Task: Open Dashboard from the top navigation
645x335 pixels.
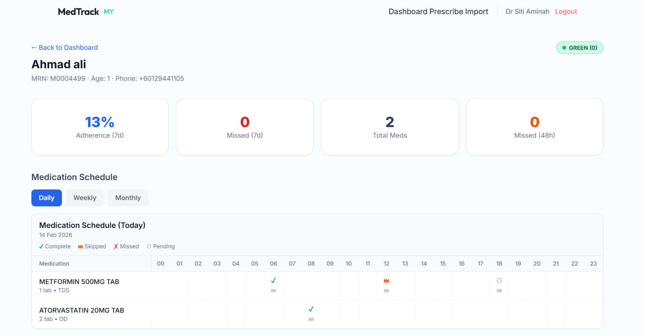Action: pos(408,12)
